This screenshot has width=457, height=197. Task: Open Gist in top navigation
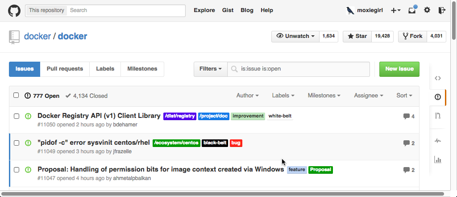pyautogui.click(x=228, y=10)
